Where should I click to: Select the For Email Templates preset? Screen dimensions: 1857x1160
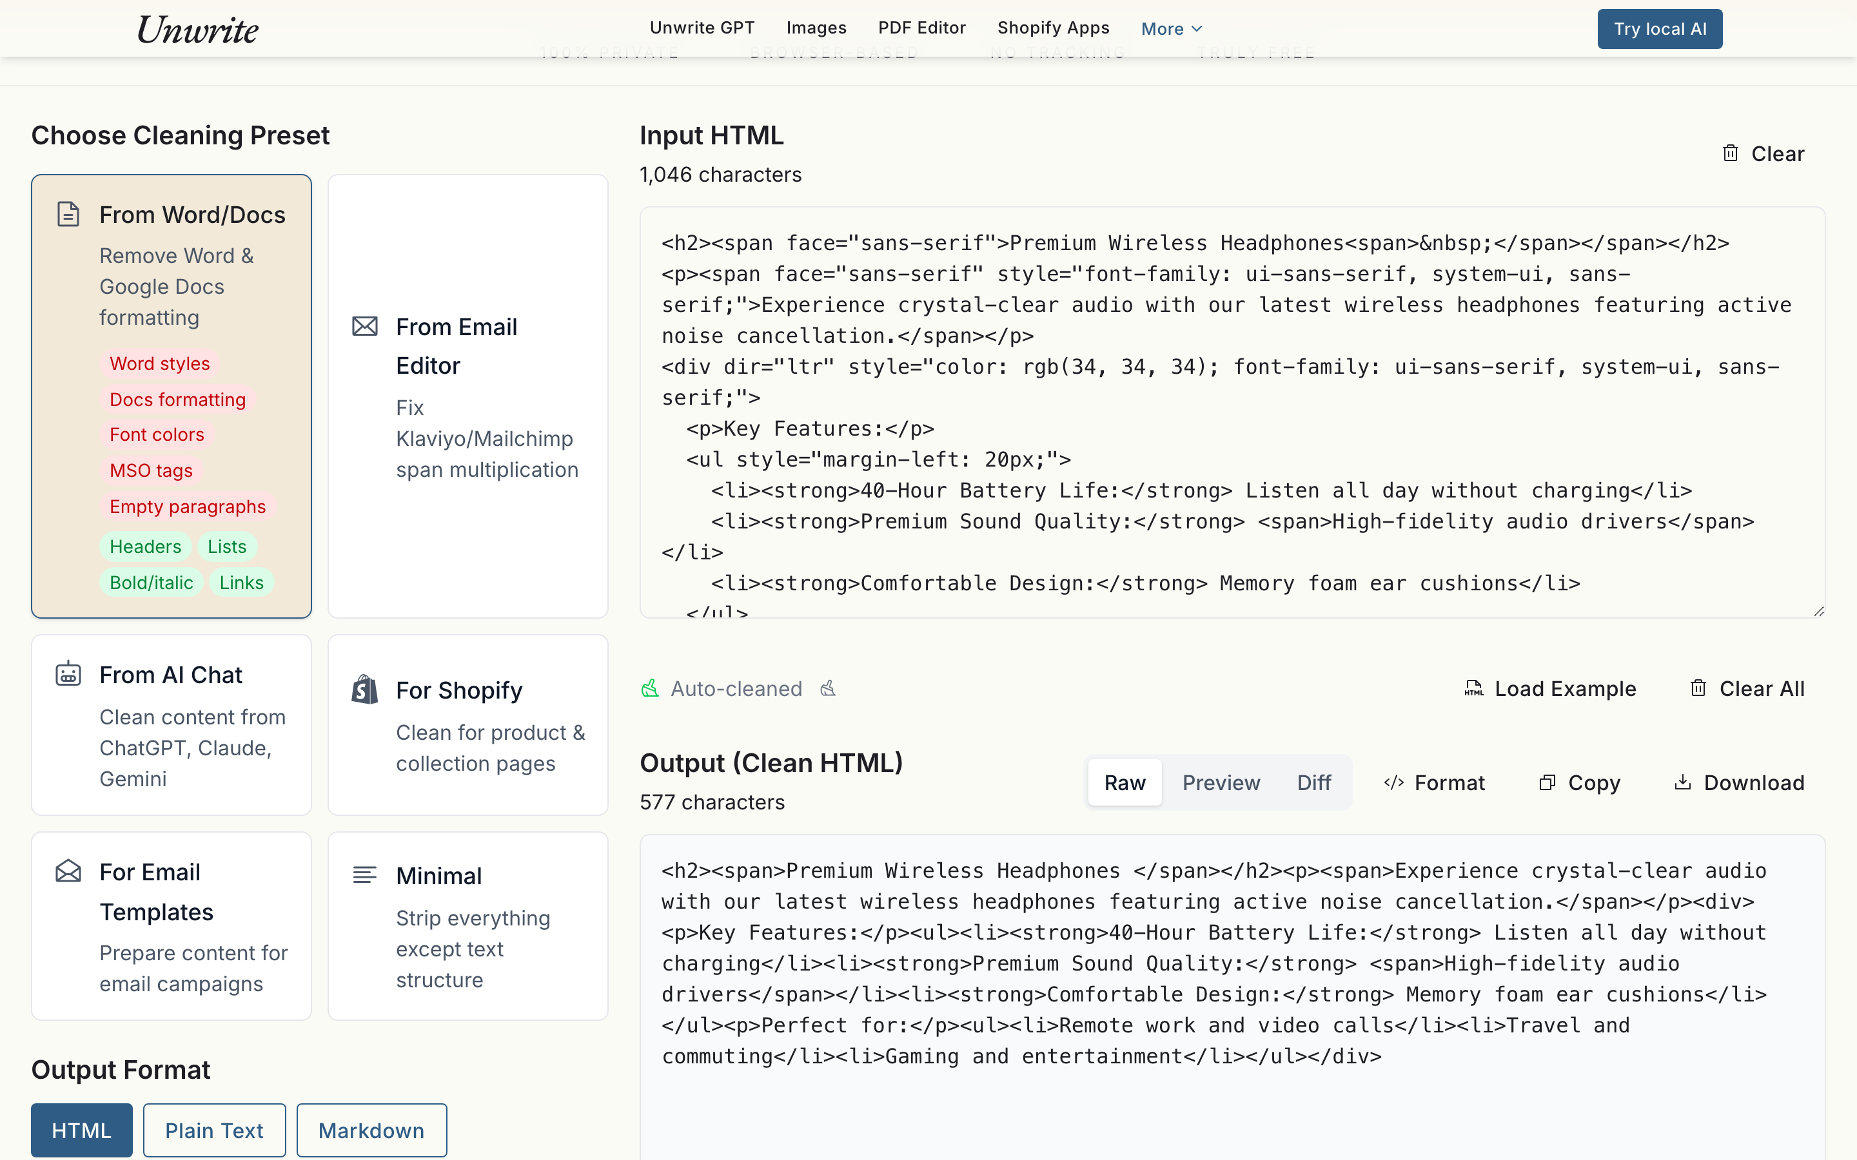tap(171, 926)
